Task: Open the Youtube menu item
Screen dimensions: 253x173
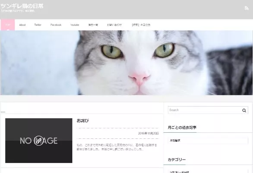Action: (75, 25)
